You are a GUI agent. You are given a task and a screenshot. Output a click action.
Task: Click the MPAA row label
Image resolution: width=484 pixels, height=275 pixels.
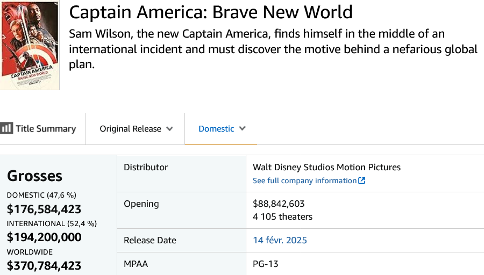coord(136,264)
